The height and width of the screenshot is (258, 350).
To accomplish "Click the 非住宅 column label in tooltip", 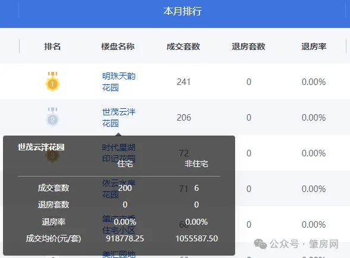I will click(196, 164).
